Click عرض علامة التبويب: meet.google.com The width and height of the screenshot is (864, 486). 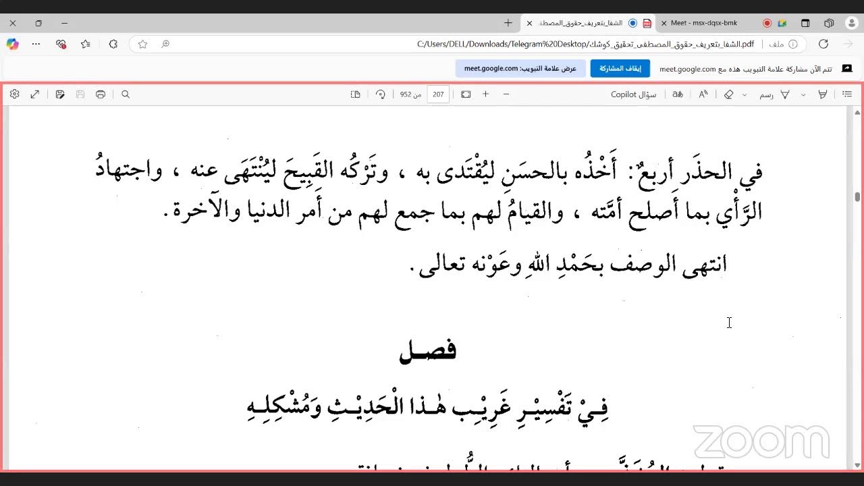pos(520,68)
